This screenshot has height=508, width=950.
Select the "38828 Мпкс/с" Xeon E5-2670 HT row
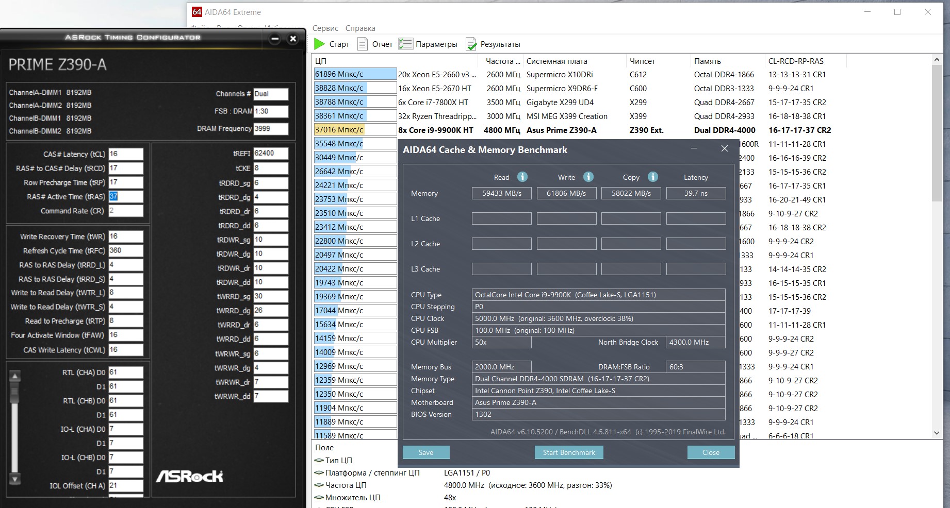tap(580, 88)
